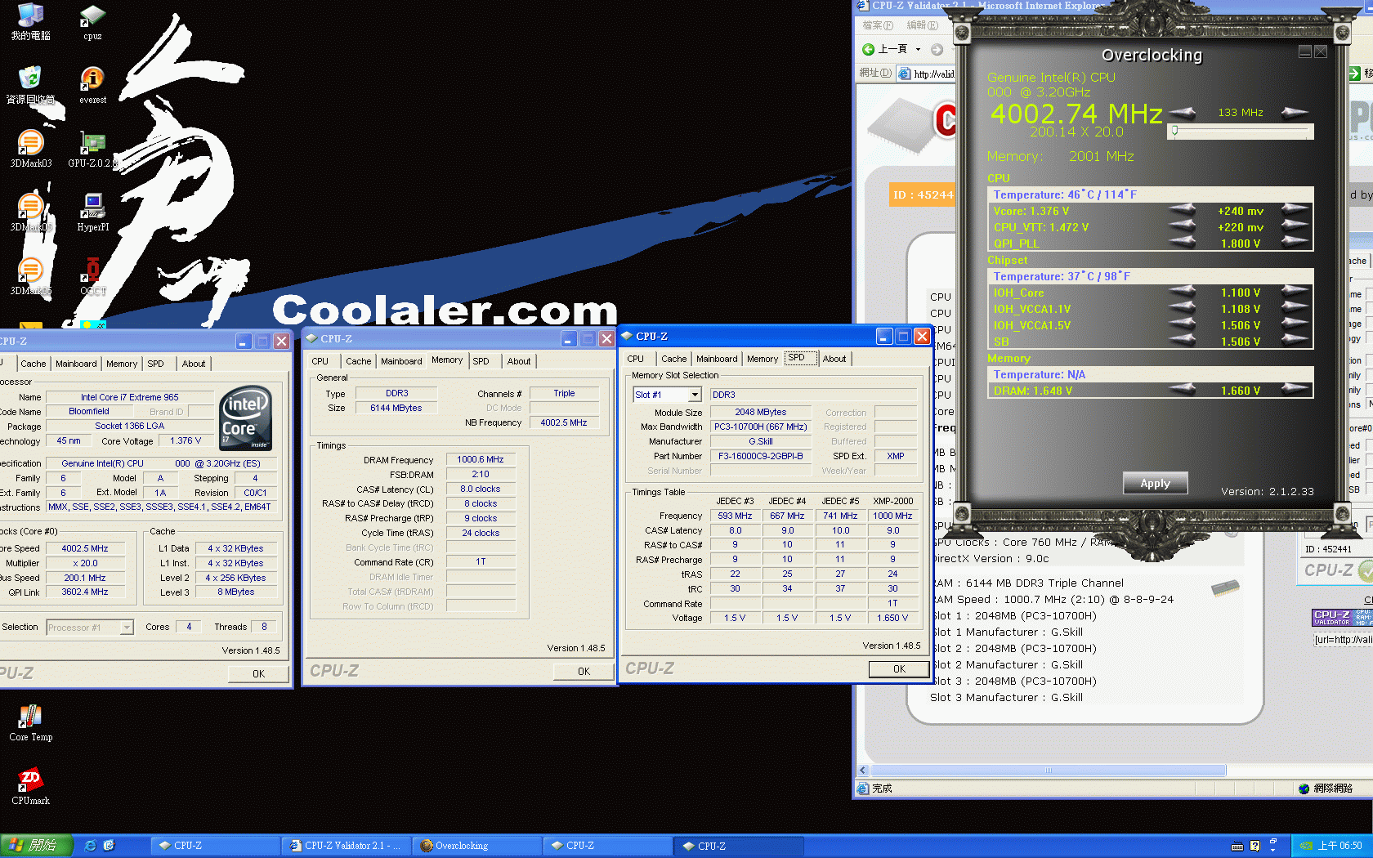Open the 3DMark03 desktop icon
Image resolution: width=1373 pixels, height=858 pixels.
coord(30,149)
